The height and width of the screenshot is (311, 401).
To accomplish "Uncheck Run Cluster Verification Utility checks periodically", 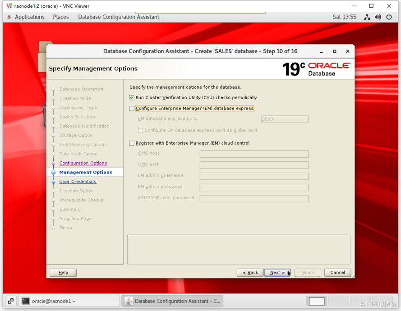I will pyautogui.click(x=132, y=98).
